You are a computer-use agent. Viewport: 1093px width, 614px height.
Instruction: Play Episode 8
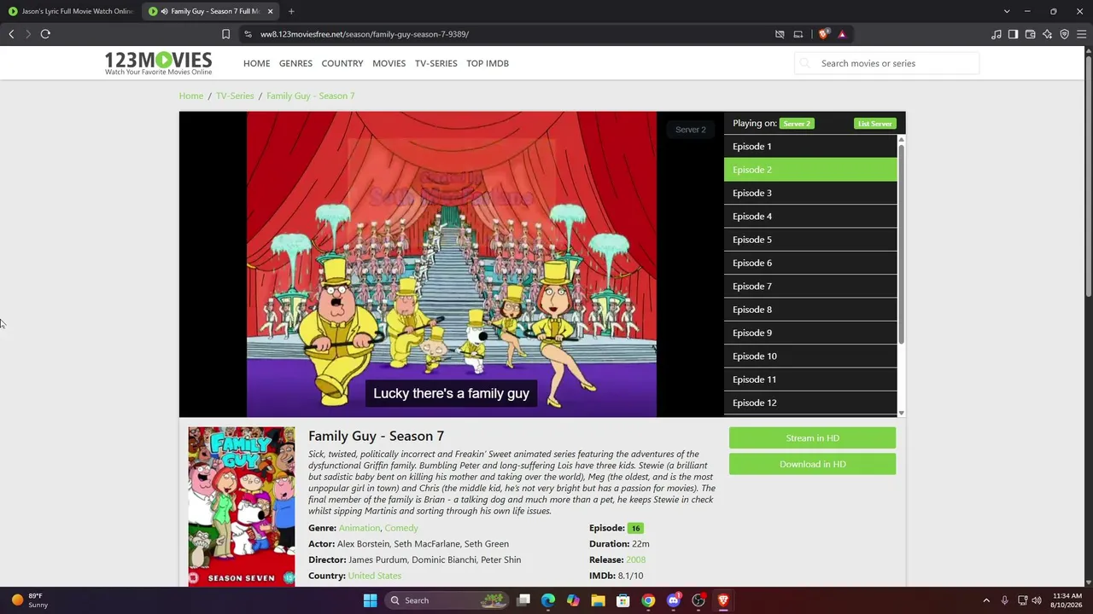coord(810,310)
